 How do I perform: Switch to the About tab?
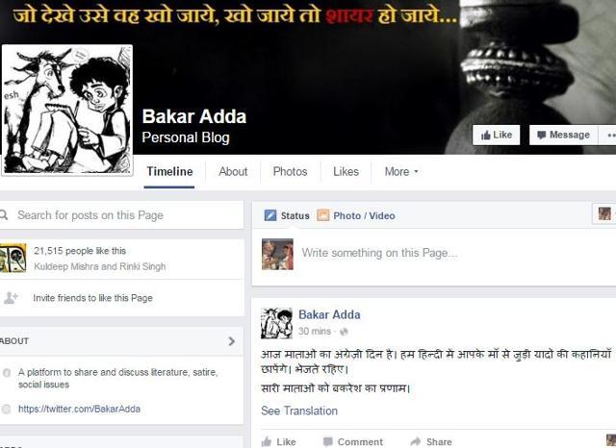(233, 172)
